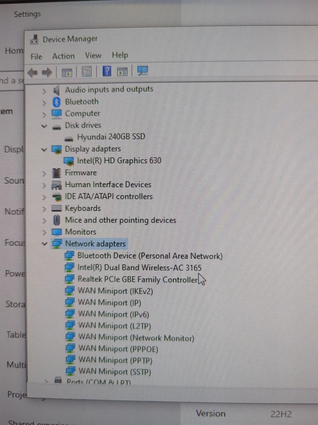Click the Network adapters category icon
Image resolution: width=318 pixels, height=425 pixels.
pyautogui.click(x=57, y=244)
